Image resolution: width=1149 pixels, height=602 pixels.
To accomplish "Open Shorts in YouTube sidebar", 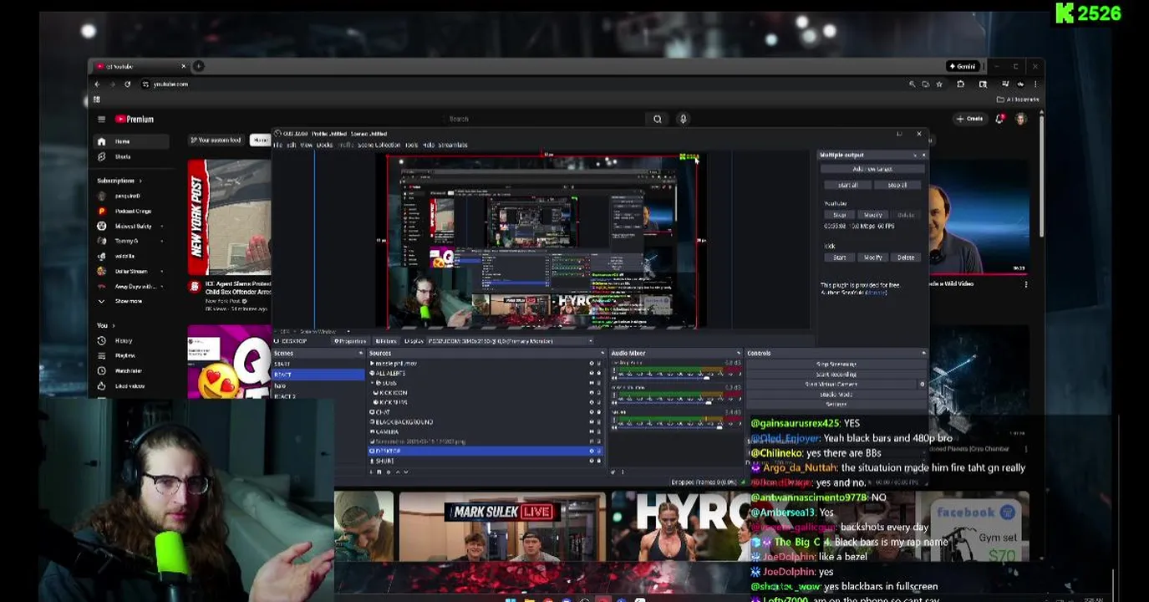I will [x=123, y=156].
